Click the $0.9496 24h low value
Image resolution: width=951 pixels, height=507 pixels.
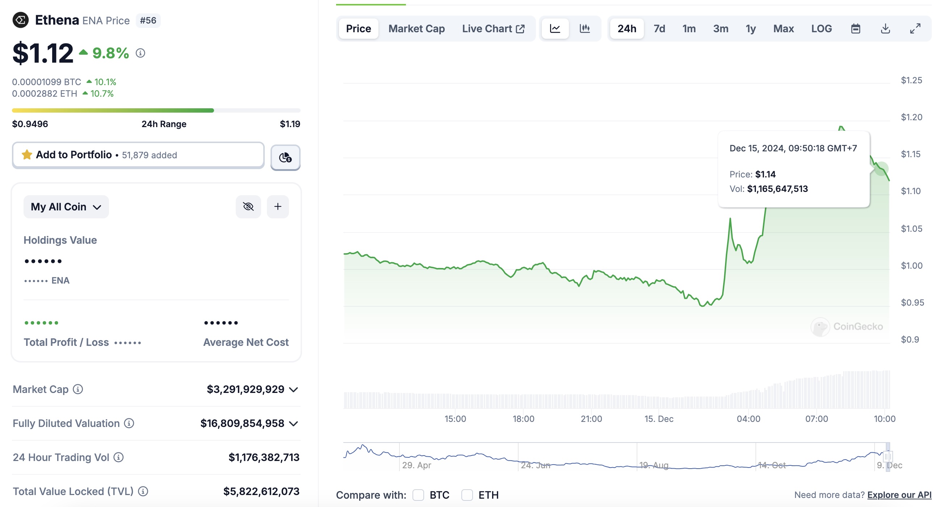[30, 124]
